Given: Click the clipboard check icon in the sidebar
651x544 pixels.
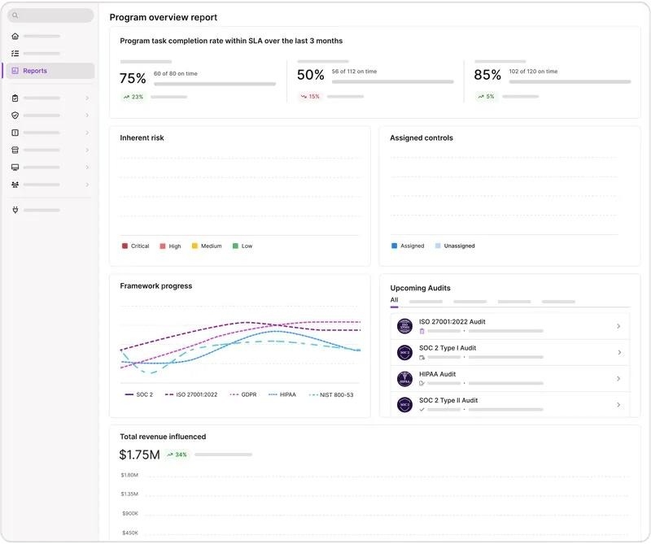Looking at the screenshot, I should (x=15, y=98).
